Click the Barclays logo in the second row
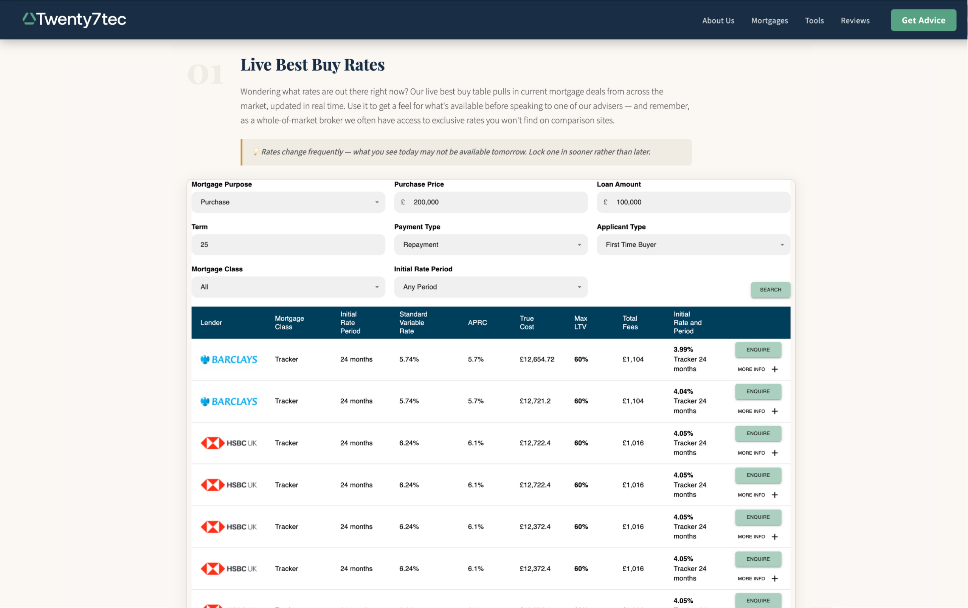The height and width of the screenshot is (608, 968). tap(229, 401)
